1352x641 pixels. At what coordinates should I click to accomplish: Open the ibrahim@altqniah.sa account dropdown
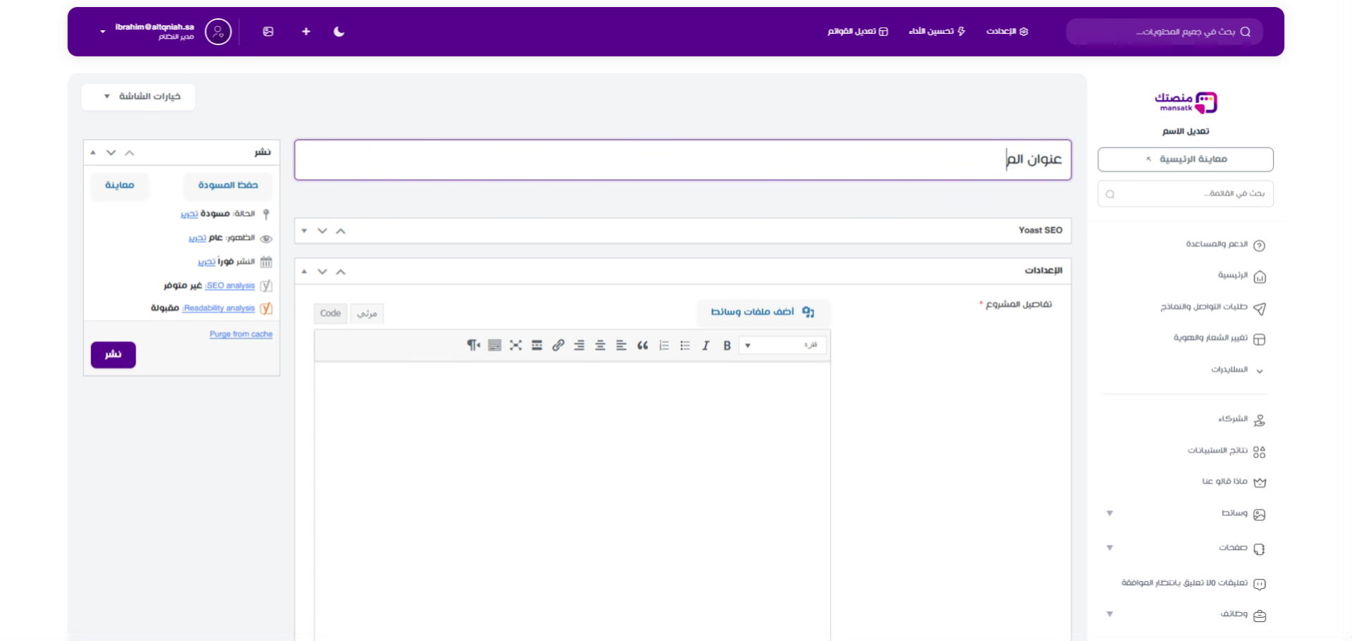(103, 32)
